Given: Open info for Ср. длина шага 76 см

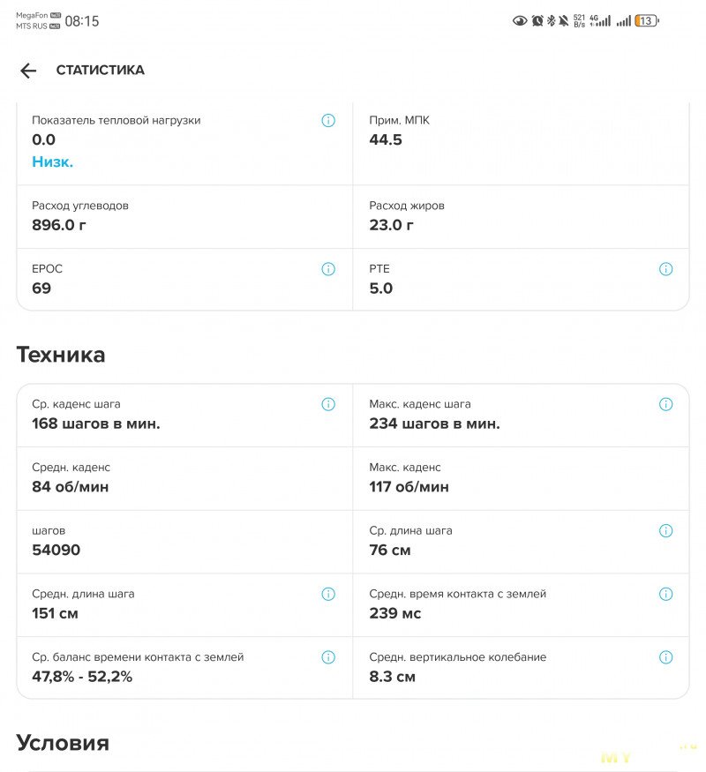Looking at the screenshot, I should pyautogui.click(x=665, y=531).
